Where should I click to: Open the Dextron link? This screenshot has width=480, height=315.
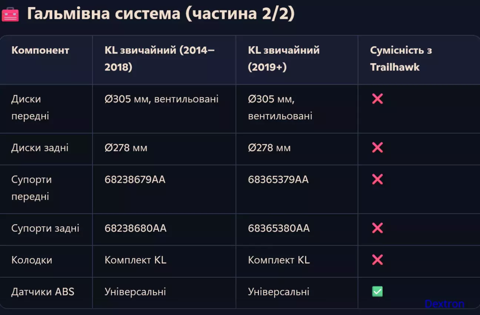tap(444, 304)
